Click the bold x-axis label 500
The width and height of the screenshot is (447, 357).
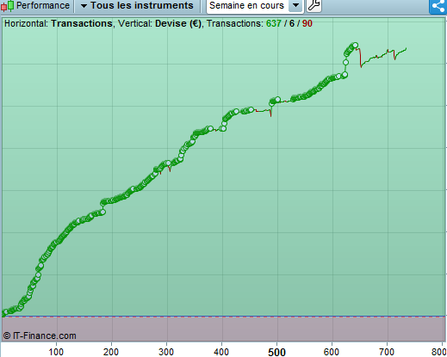point(276,352)
